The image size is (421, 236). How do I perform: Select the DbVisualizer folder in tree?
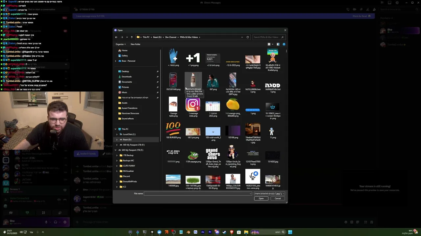[x=128, y=171]
